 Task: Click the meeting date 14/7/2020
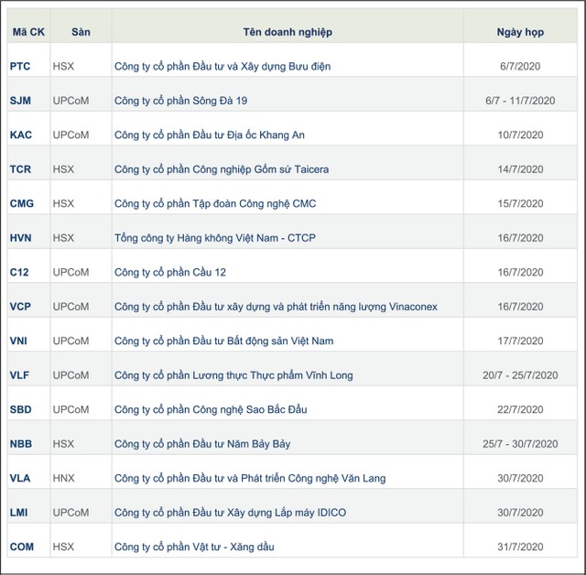click(x=520, y=169)
